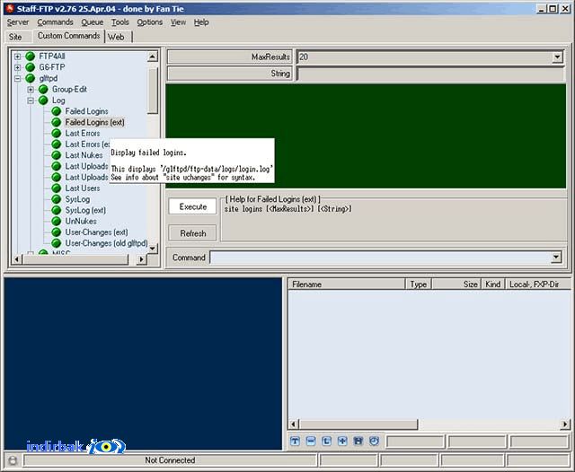Click the Staff-FTP application icon in title bar
The width and height of the screenshot is (575, 472).
click(x=10, y=8)
